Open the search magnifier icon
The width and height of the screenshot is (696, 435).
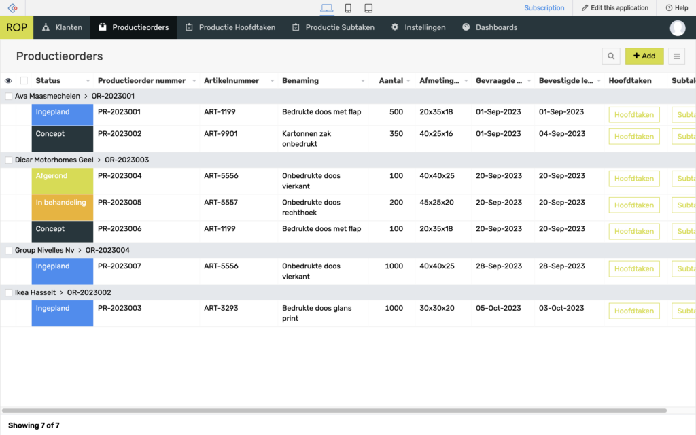point(611,56)
